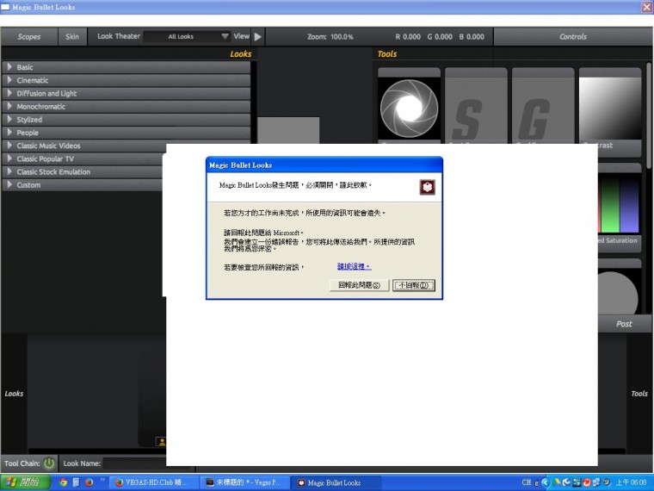Select the S tool thumbnail in Tools
The width and height of the screenshot is (654, 491).
click(476, 106)
